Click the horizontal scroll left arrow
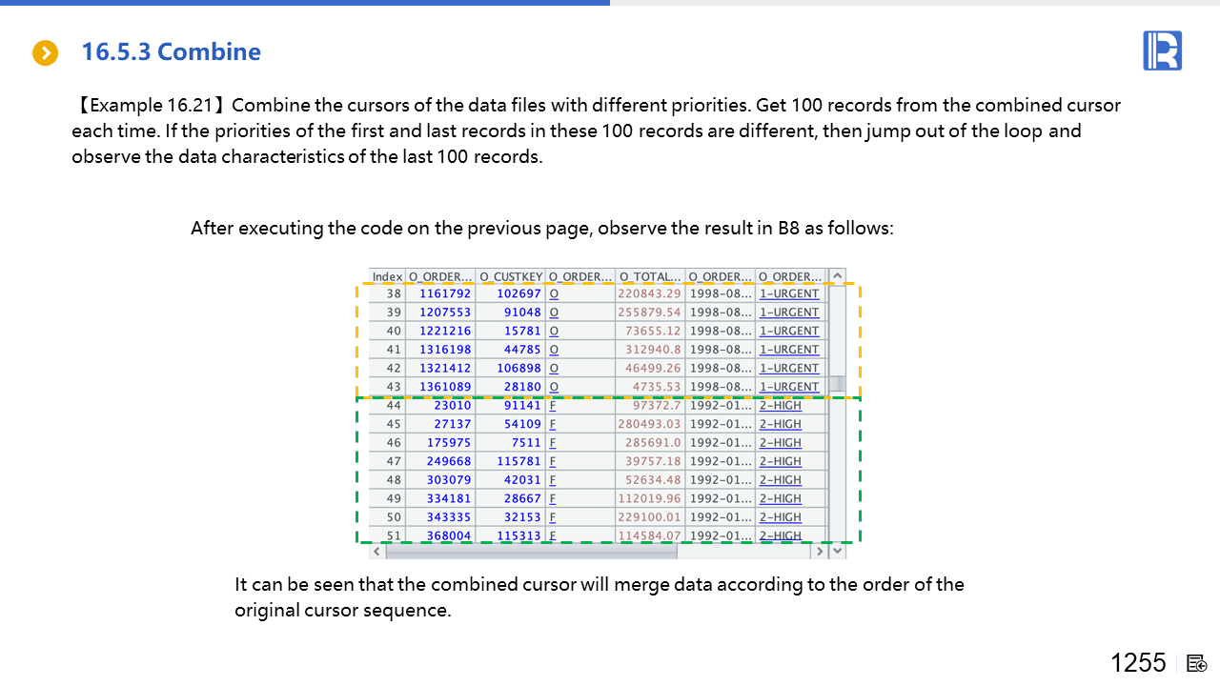This screenshot has height=686, width=1220. (376, 552)
